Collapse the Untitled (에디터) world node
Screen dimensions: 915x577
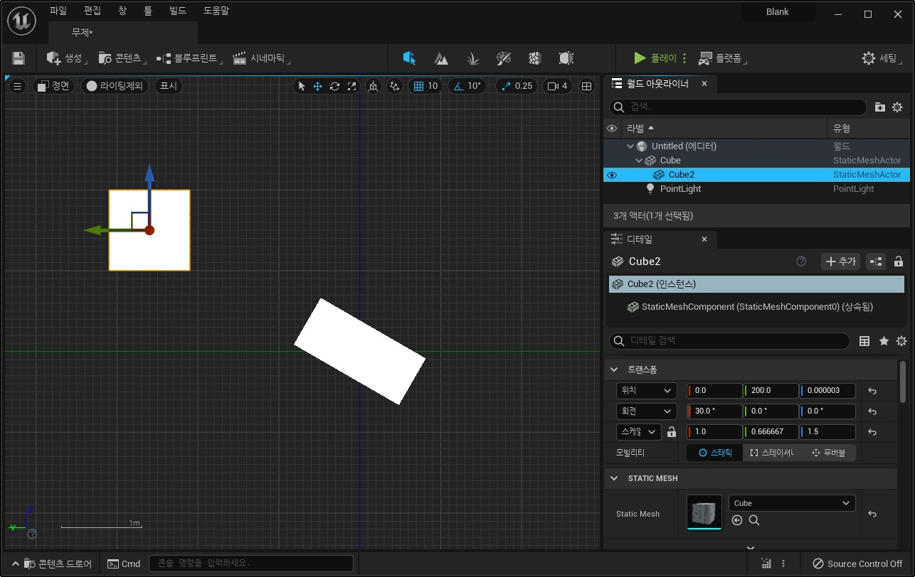click(x=630, y=146)
